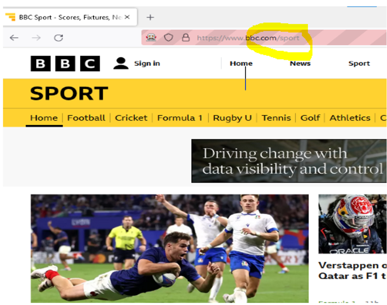Image resolution: width=387 pixels, height=305 pixels.
Task: Click the browser forward arrow
Action: (x=36, y=38)
